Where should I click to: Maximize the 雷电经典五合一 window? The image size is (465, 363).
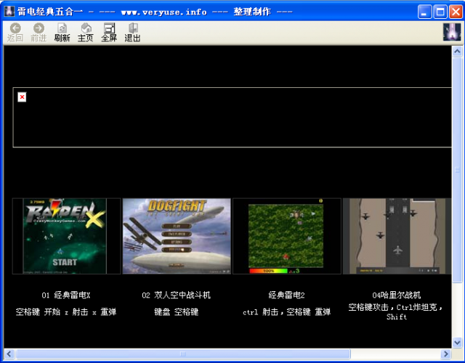[x=440, y=12]
